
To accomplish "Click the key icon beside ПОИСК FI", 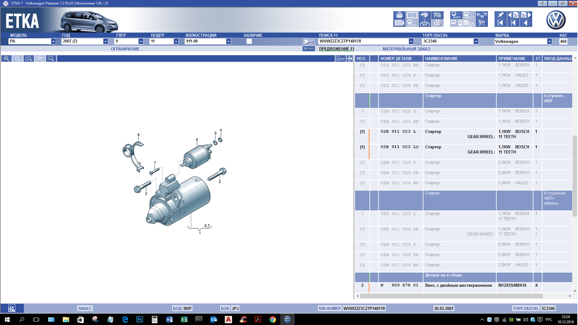I will tap(308, 42).
